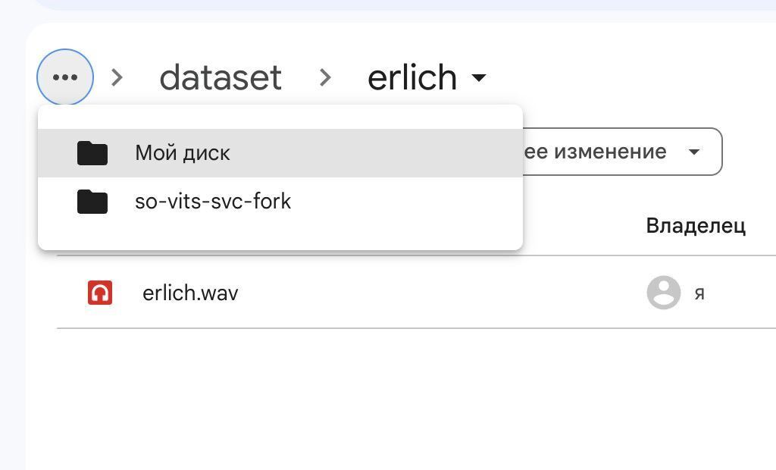The height and width of the screenshot is (470, 776).
Task: Click the empty bottom padding of the breadcrumb menu
Action: (280, 238)
